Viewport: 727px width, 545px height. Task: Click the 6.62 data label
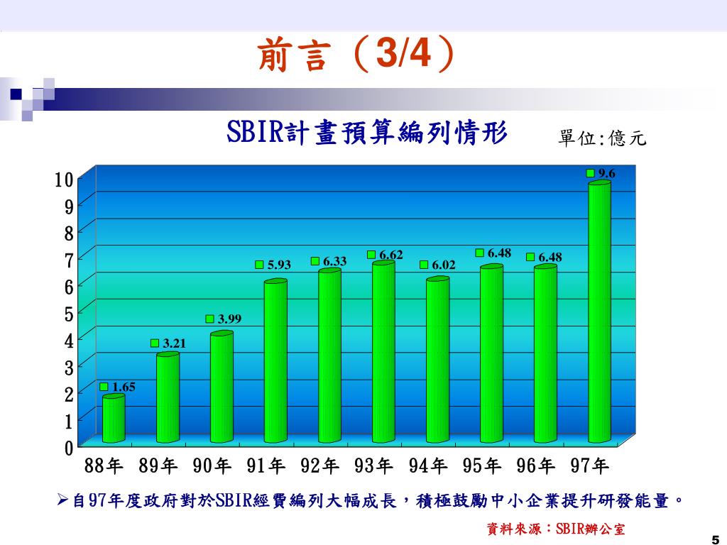[391, 255]
